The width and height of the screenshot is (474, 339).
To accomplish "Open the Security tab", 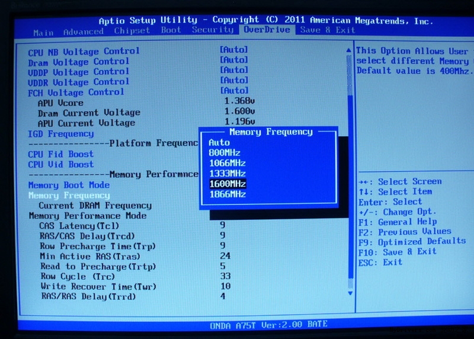I will [213, 30].
